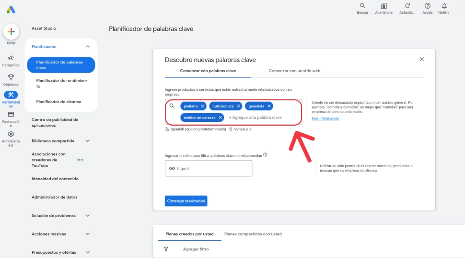Click the Google Ads logo
The image size is (465, 258).
11,10
